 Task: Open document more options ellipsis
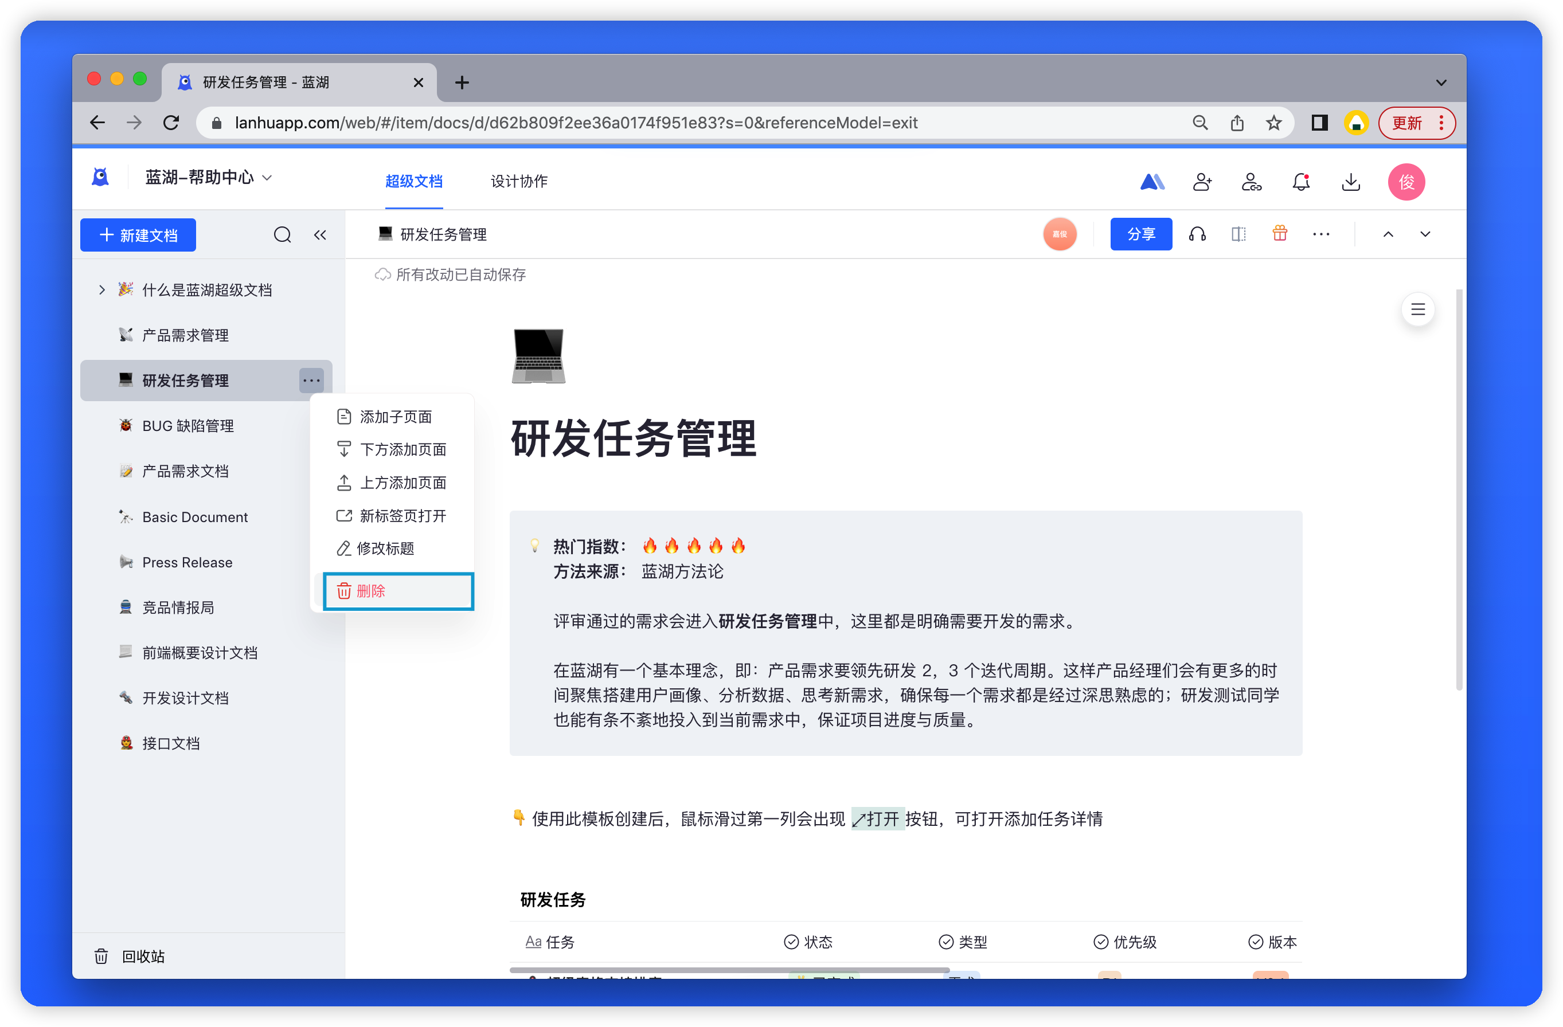[x=1322, y=234]
